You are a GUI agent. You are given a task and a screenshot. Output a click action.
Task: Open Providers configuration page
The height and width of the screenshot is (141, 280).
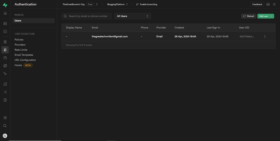[x=20, y=45]
